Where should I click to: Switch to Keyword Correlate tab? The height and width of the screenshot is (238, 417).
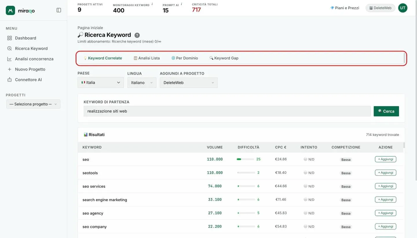pyautogui.click(x=103, y=58)
